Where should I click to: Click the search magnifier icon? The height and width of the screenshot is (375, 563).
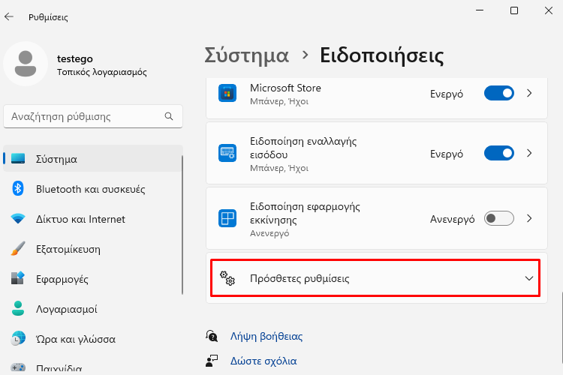click(x=169, y=116)
